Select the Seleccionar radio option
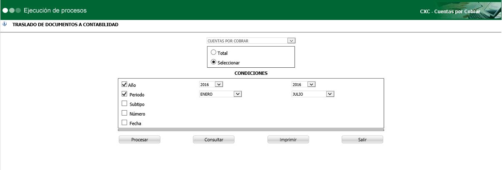 (213, 62)
